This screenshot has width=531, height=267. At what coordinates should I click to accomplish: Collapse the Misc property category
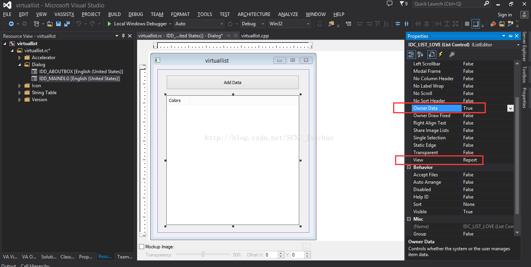pos(409,219)
